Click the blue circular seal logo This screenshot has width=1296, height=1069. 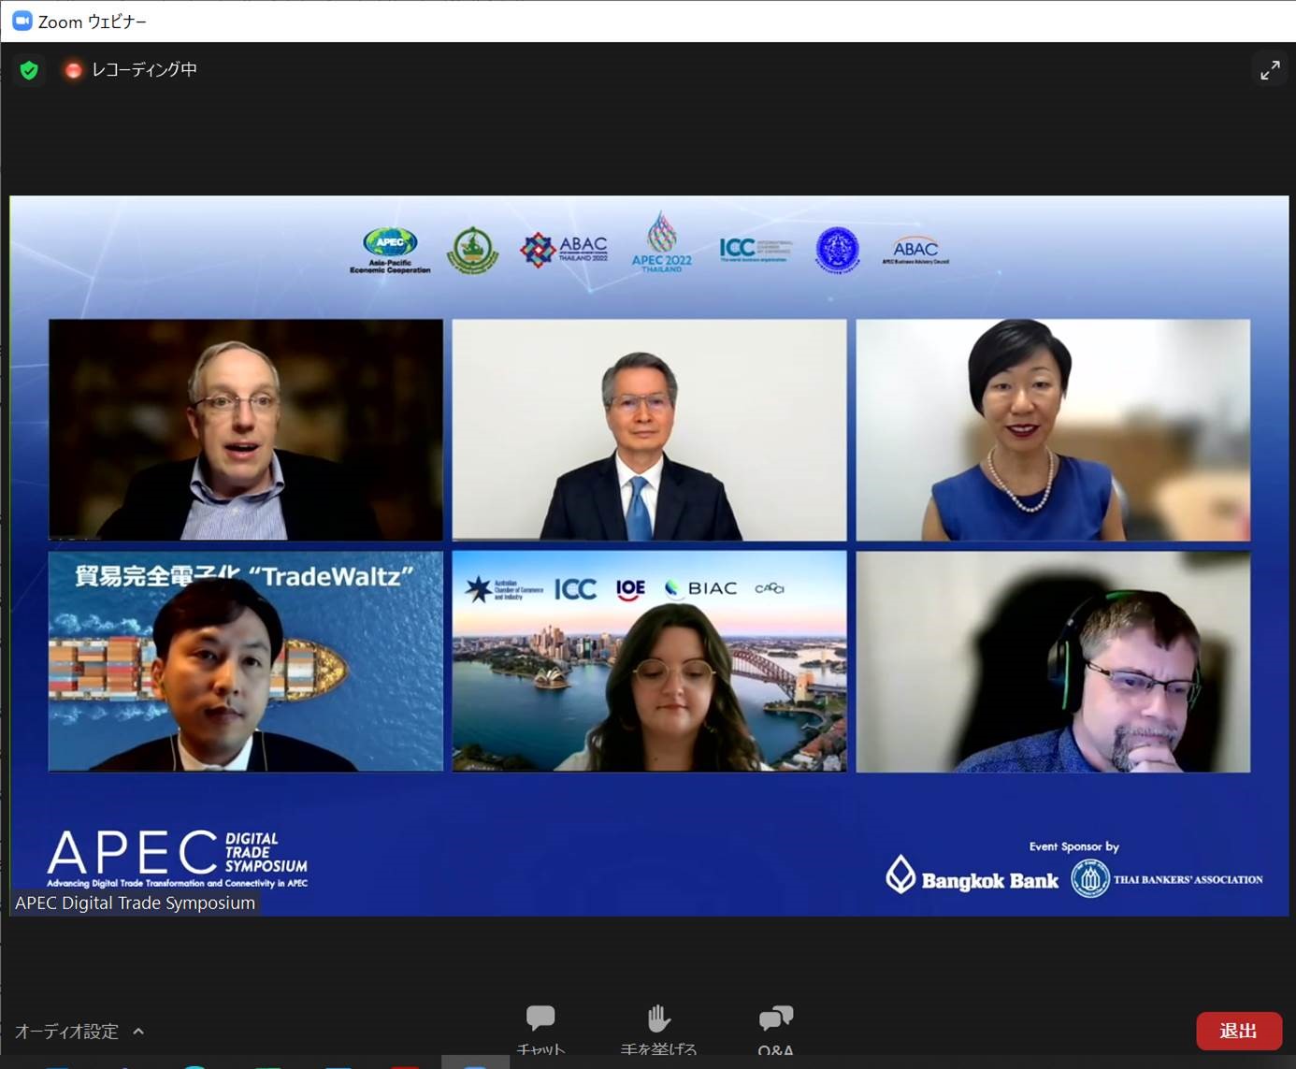[837, 250]
